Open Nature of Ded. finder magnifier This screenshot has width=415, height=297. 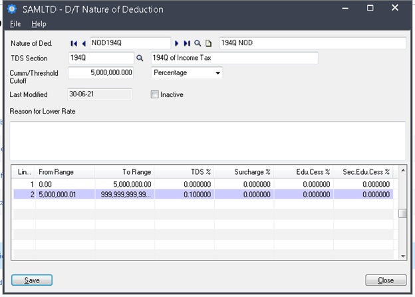pyautogui.click(x=198, y=43)
